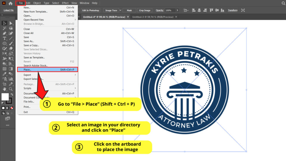Click New from Template... menu entry
The width and height of the screenshot is (286, 161).
pos(48,12)
